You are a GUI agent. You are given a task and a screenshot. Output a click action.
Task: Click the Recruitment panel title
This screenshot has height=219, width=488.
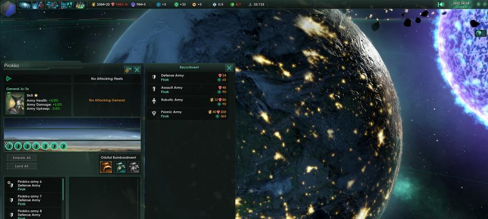pyautogui.click(x=189, y=67)
